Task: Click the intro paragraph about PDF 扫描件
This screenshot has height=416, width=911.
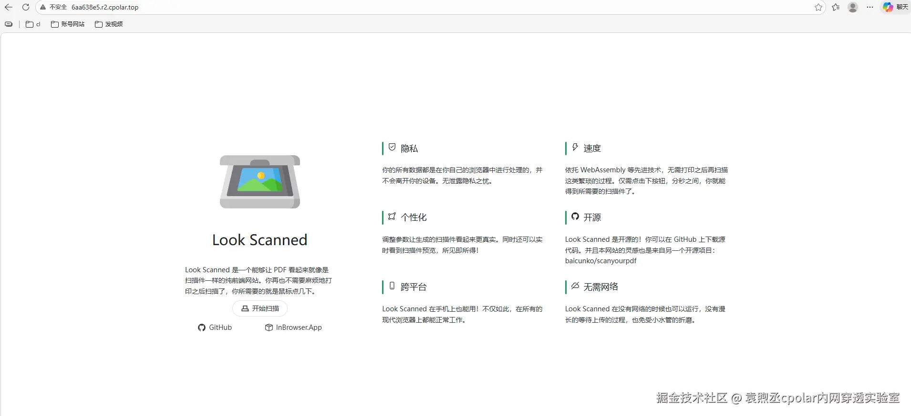Action: pyautogui.click(x=259, y=281)
